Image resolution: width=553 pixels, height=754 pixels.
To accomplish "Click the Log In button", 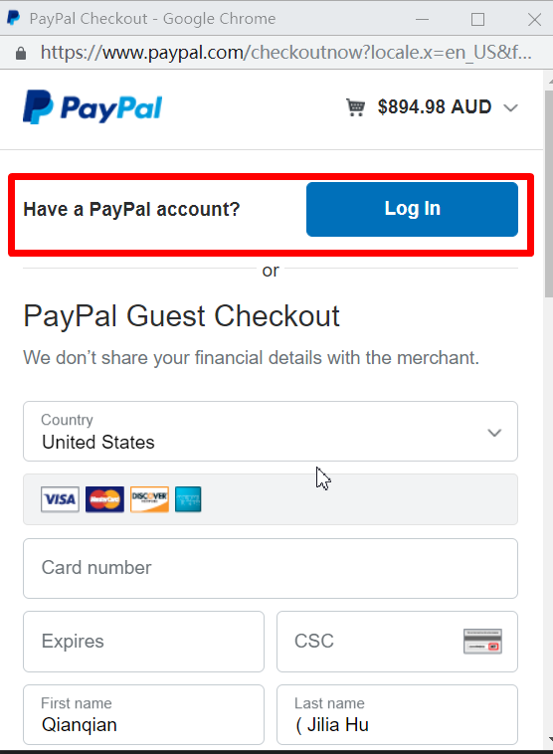I will 412,209.
